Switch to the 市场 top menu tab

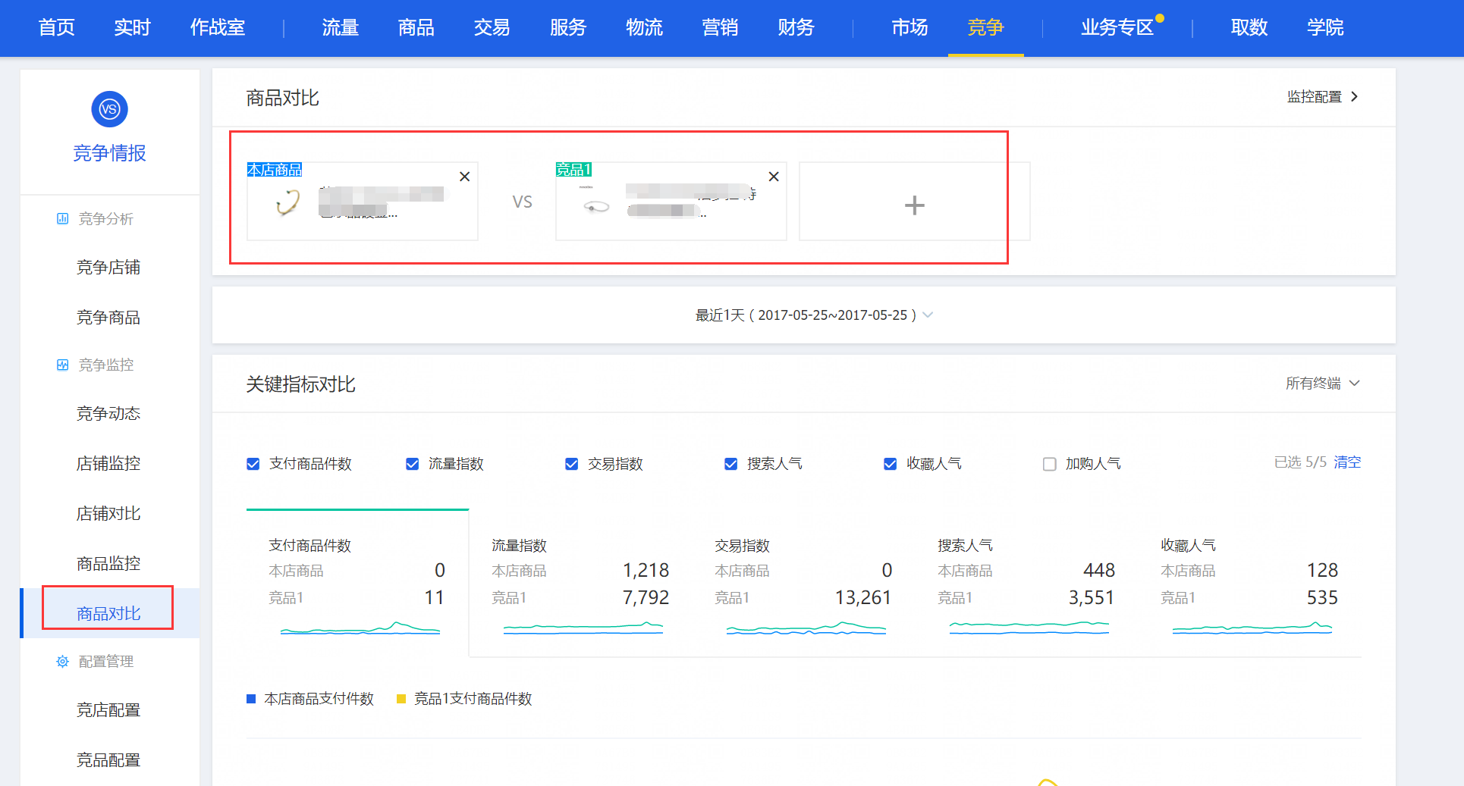click(910, 28)
